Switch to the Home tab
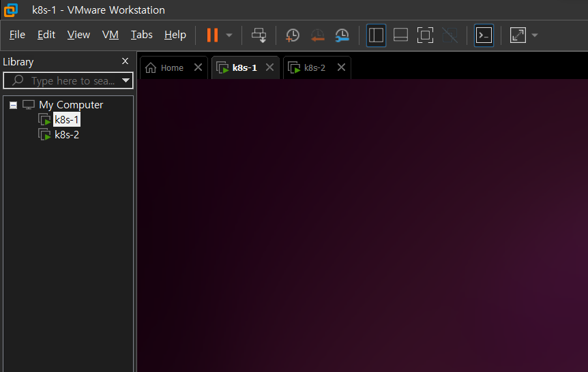The image size is (588, 372). (172, 68)
